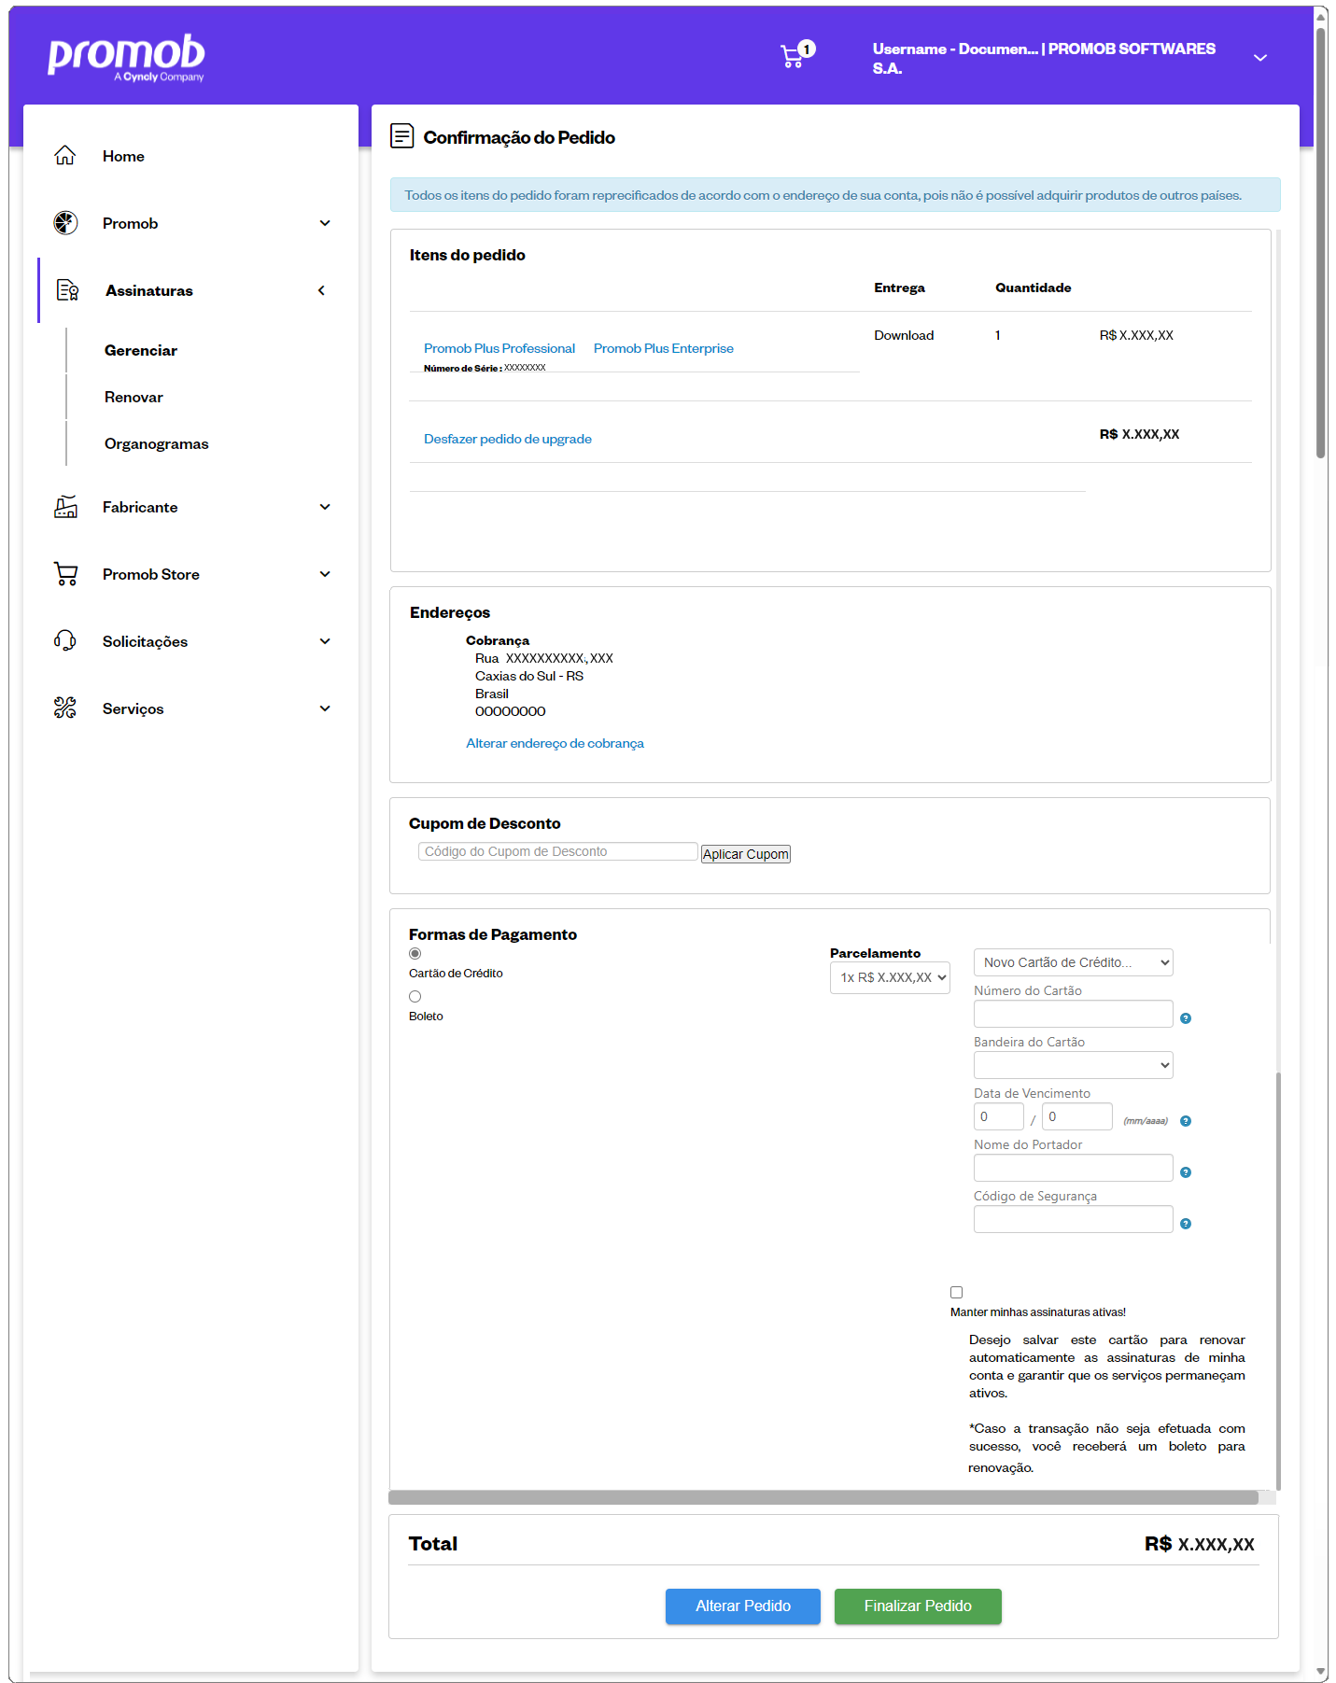Image resolution: width=1336 pixels, height=1683 pixels.
Task: Open the Novo Cartão de Crédito dropdown
Action: point(1074,962)
